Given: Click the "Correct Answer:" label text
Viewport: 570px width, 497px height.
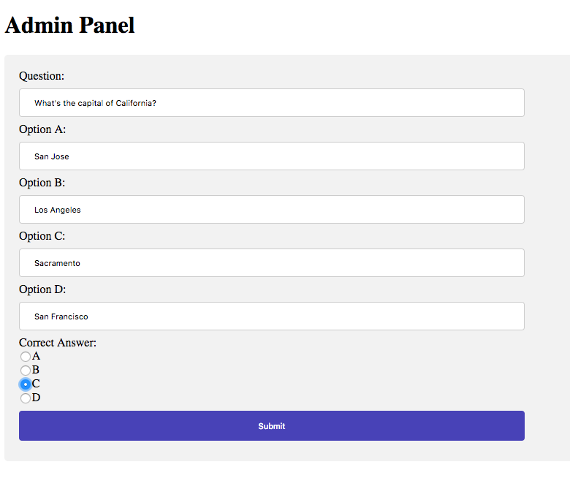Looking at the screenshot, I should [x=58, y=343].
